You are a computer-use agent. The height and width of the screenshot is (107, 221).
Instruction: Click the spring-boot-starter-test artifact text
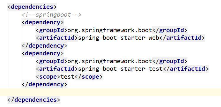tap(120, 69)
